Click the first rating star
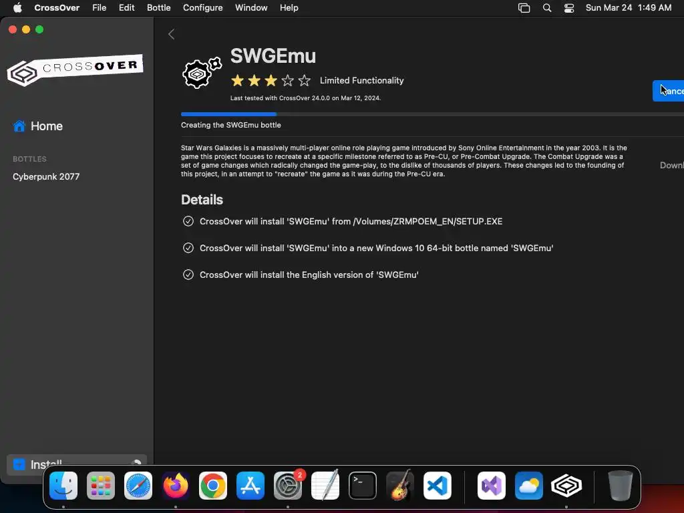The width and height of the screenshot is (684, 513). [238, 80]
